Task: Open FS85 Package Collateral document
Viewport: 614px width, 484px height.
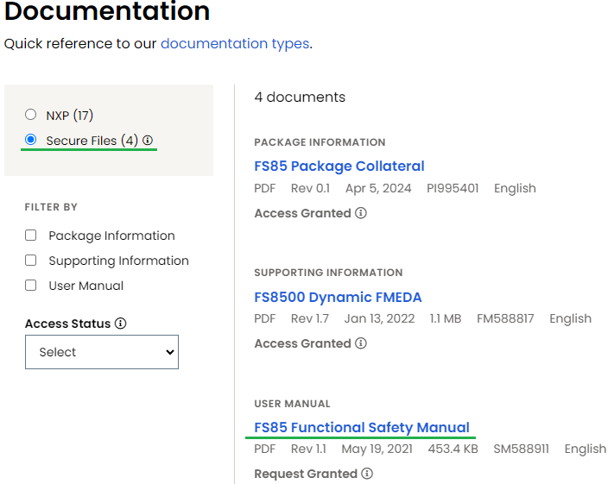Action: coord(339,166)
